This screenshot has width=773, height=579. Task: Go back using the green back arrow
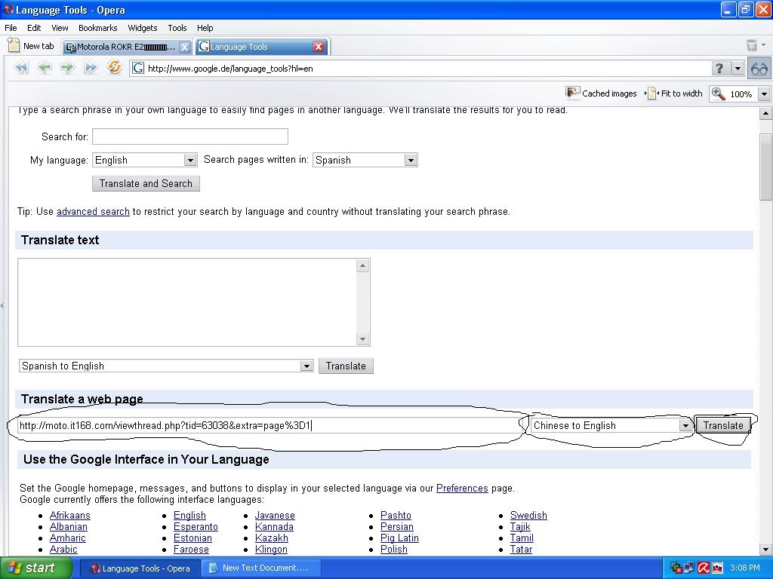[x=45, y=67]
